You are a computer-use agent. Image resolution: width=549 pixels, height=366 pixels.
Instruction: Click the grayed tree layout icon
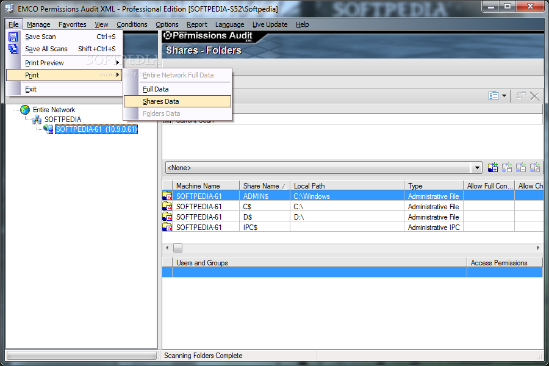point(521,96)
